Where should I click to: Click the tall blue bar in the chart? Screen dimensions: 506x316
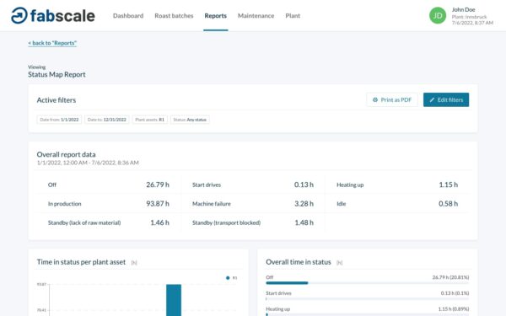coord(174,300)
